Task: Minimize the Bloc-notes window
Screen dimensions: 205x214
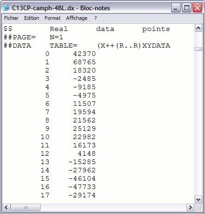Action: click(176, 7)
